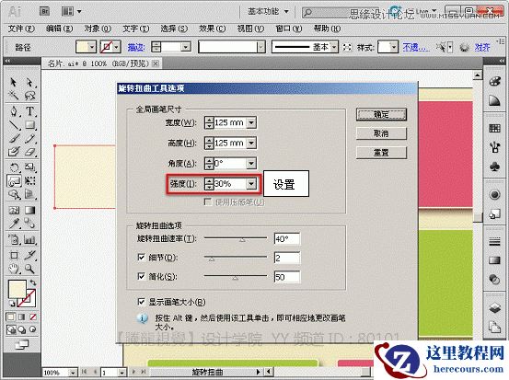Open the Color panel icon in right dock
This screenshot has height=380, width=509.
(494, 82)
